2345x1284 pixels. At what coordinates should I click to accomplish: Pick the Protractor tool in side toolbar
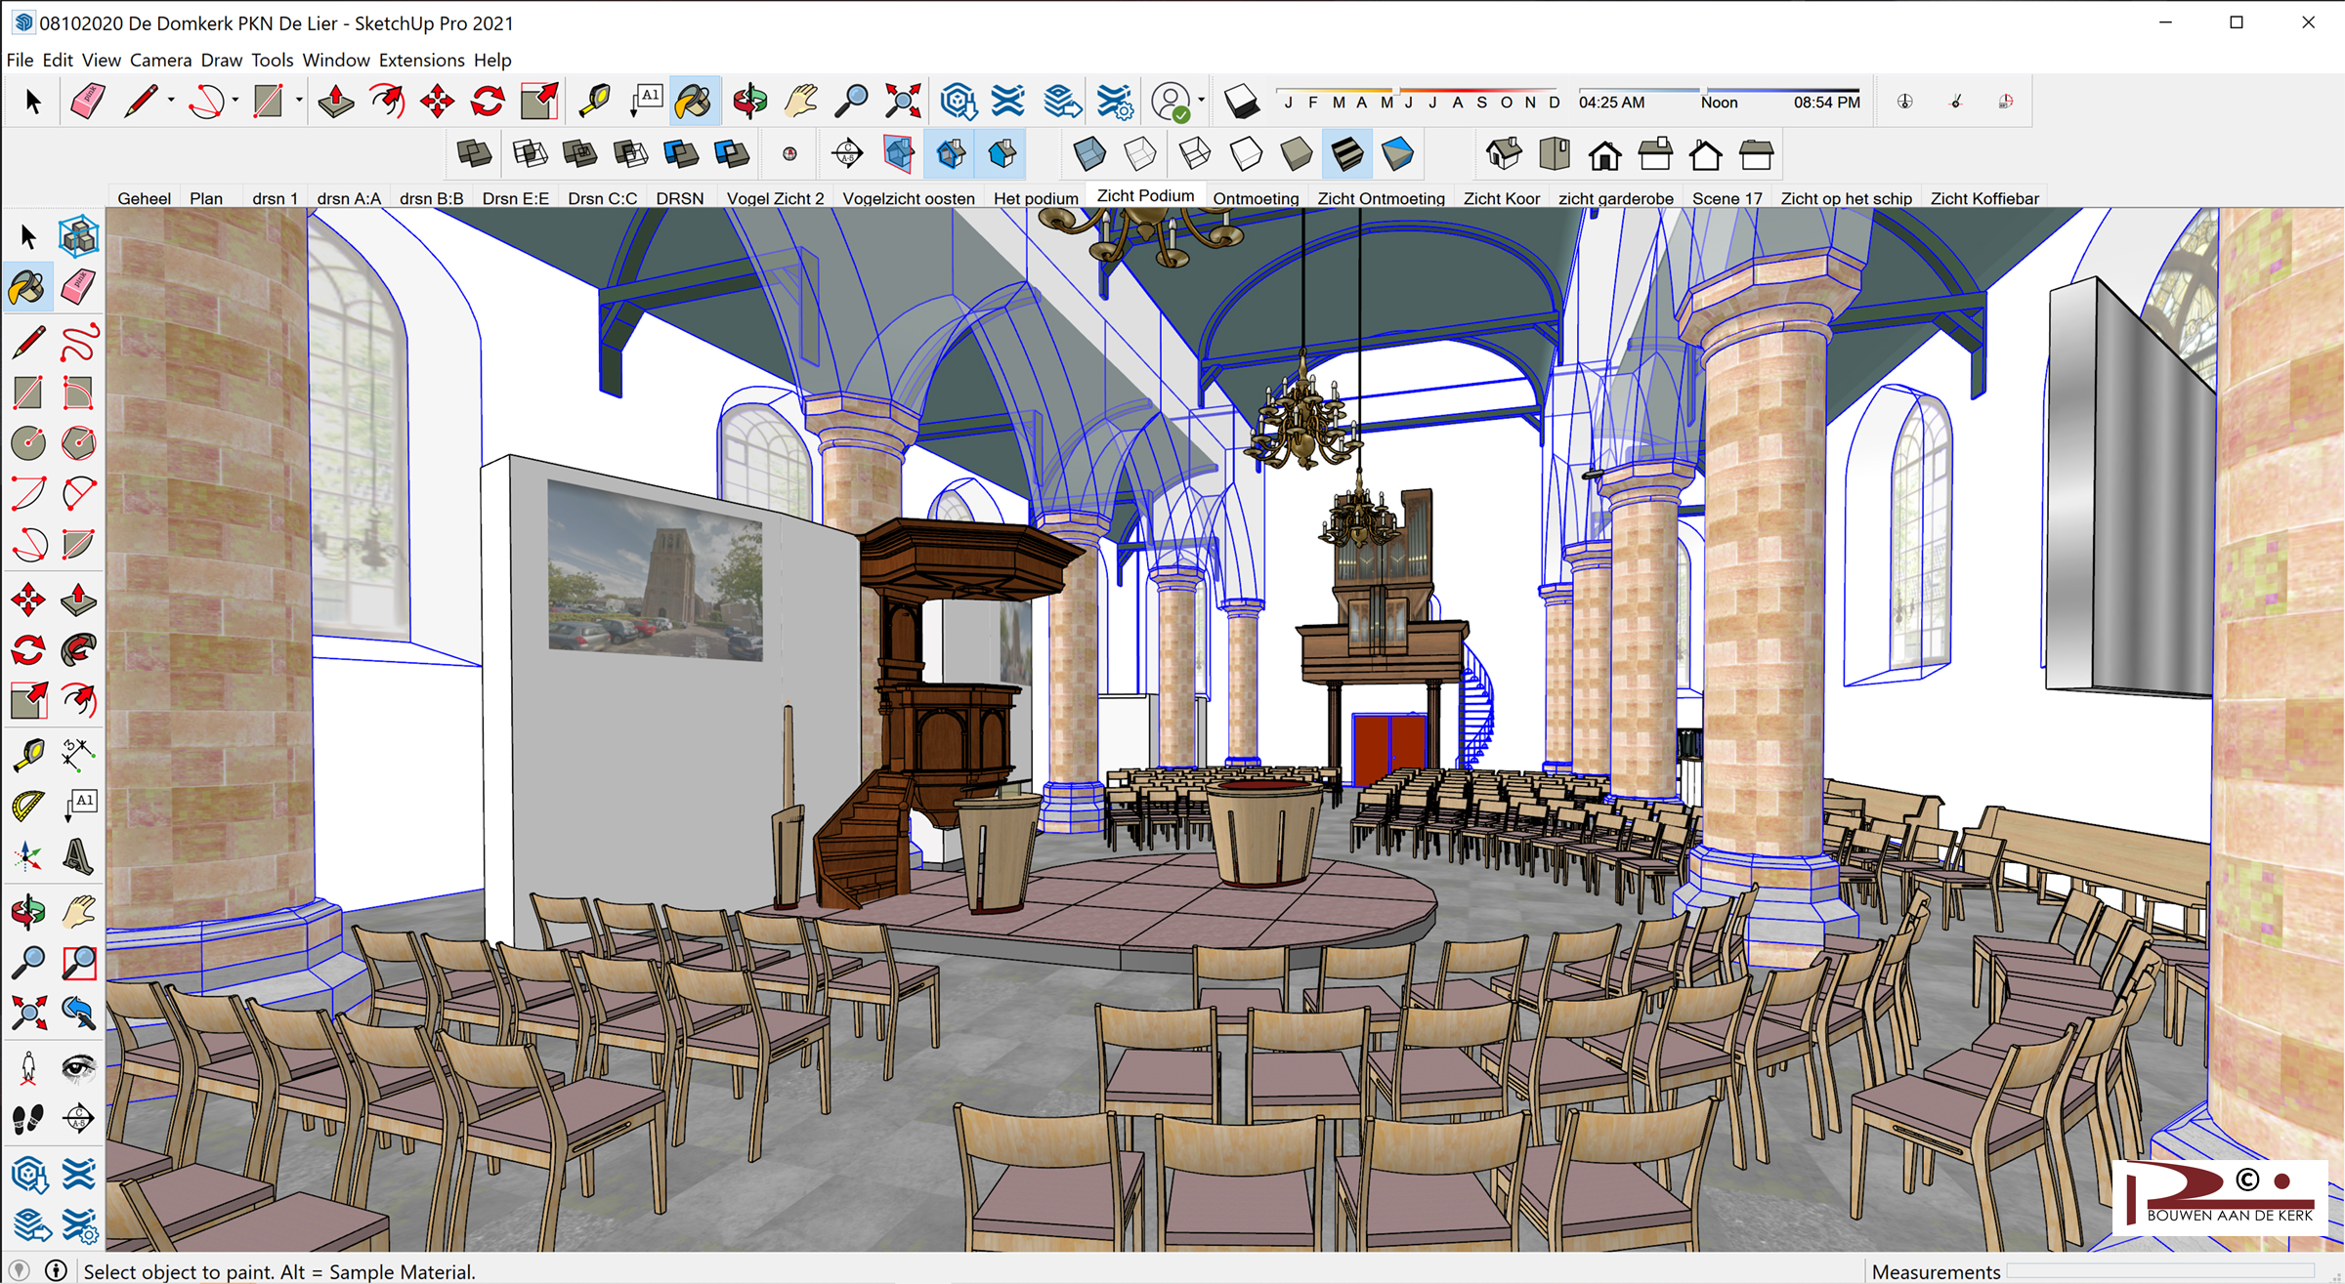pos(27,806)
